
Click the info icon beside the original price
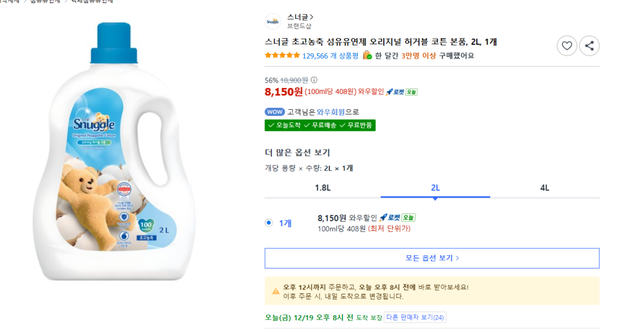(x=314, y=80)
